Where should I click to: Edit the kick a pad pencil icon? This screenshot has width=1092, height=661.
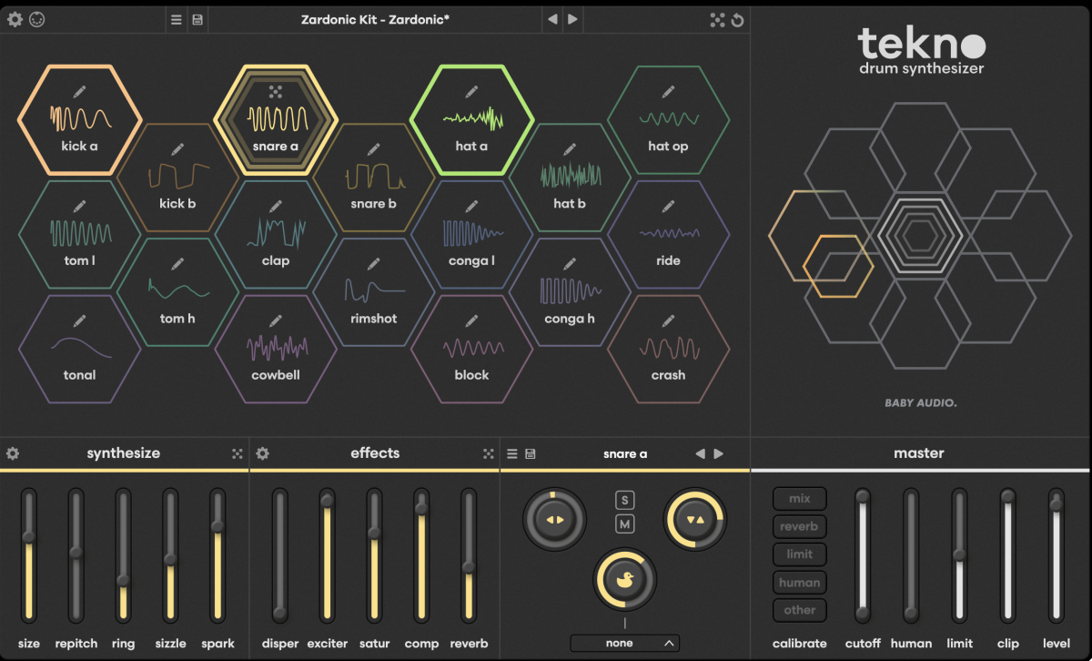tap(79, 91)
